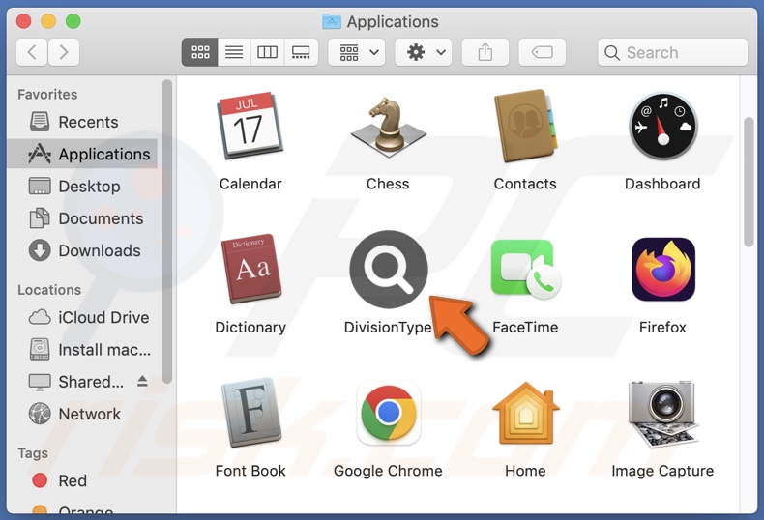
Task: Select the FaceTime app icon
Action: 526,269
